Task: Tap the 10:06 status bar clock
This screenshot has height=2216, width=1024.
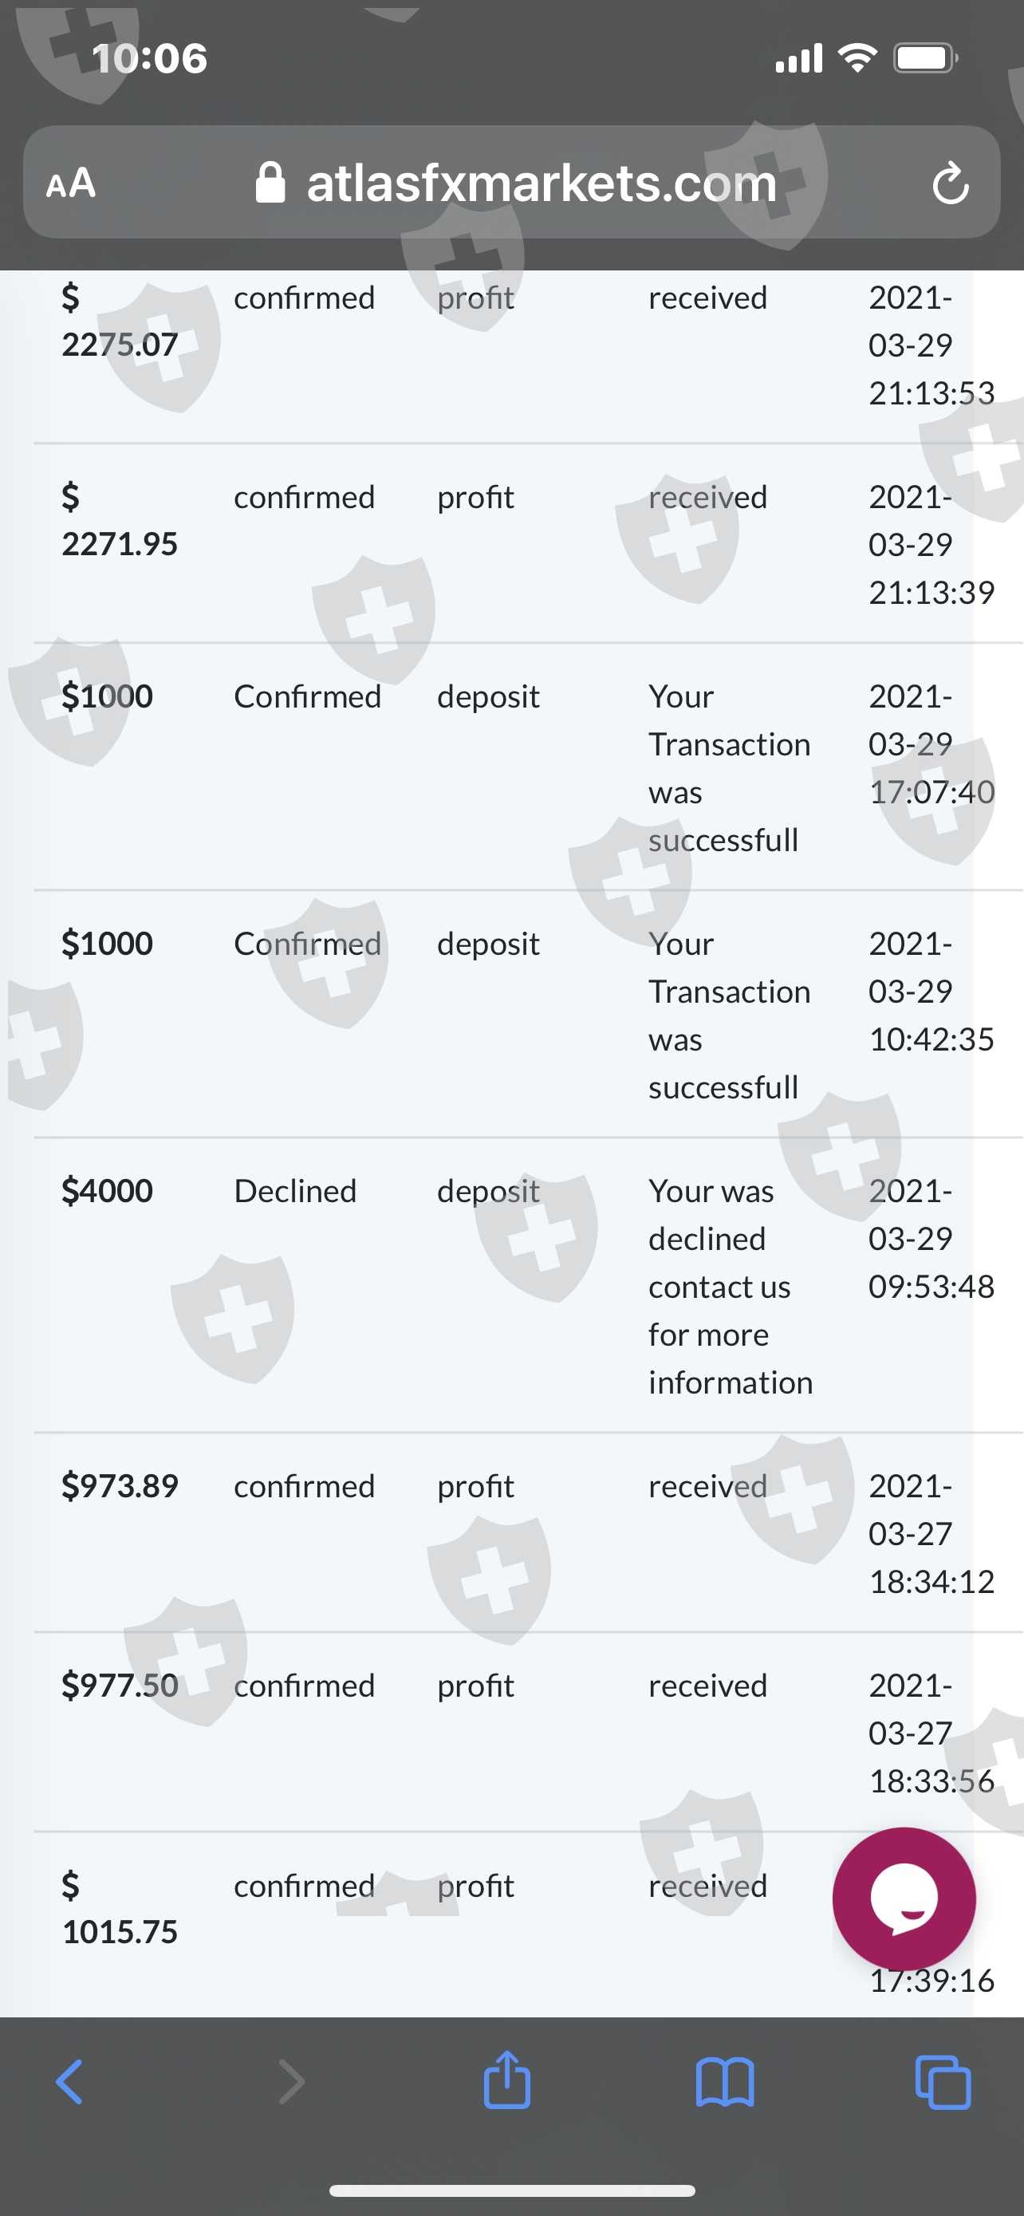Action: [x=150, y=58]
